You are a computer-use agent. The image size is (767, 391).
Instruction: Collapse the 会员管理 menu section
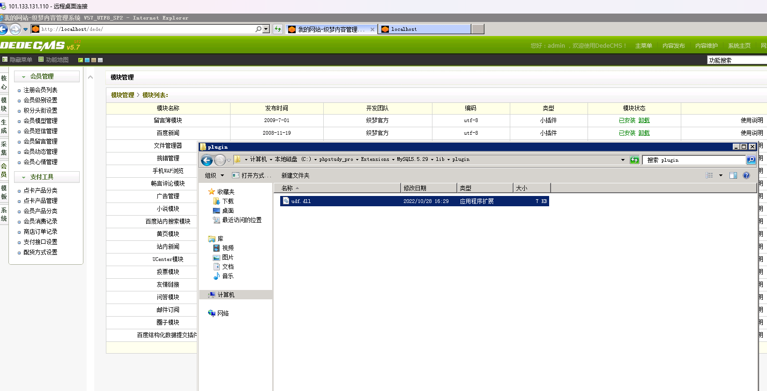pos(24,77)
